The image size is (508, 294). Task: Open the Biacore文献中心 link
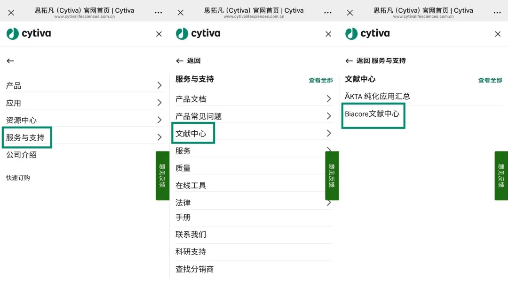tap(372, 114)
